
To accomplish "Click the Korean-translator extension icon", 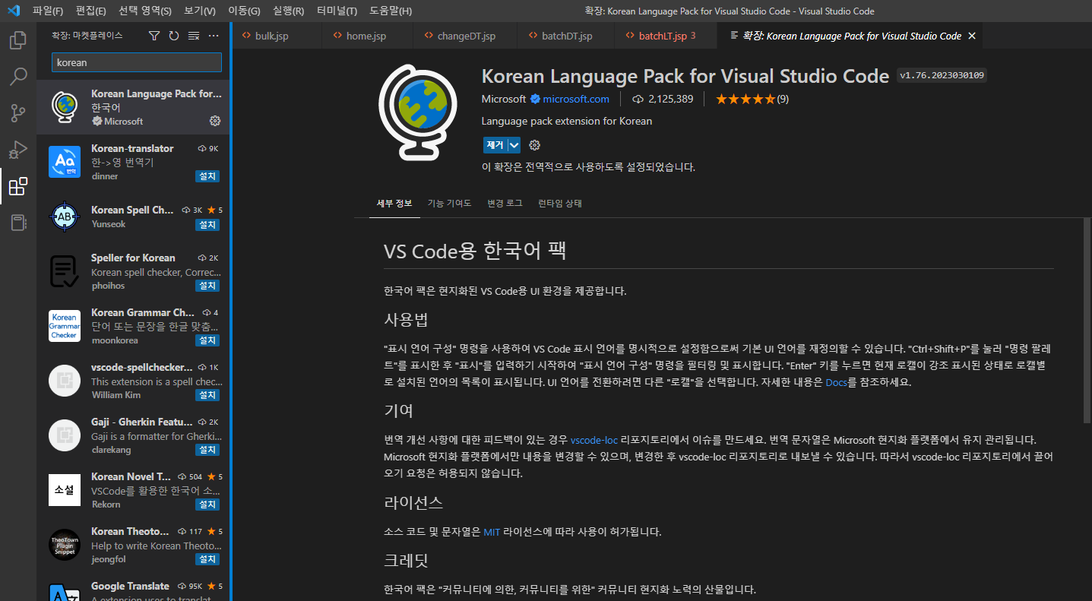I will [64, 162].
